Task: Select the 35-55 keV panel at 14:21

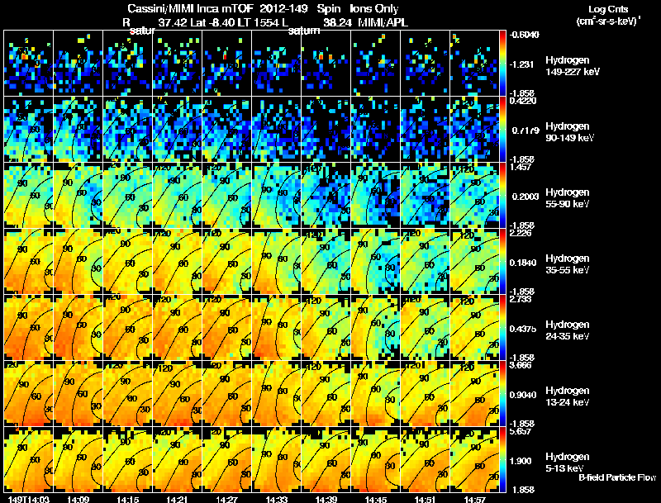Action: point(178,262)
